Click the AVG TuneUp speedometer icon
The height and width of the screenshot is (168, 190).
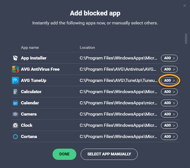click(15, 80)
